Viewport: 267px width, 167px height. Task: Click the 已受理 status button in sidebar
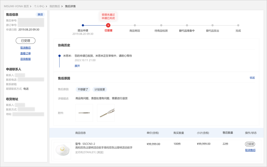26,41
